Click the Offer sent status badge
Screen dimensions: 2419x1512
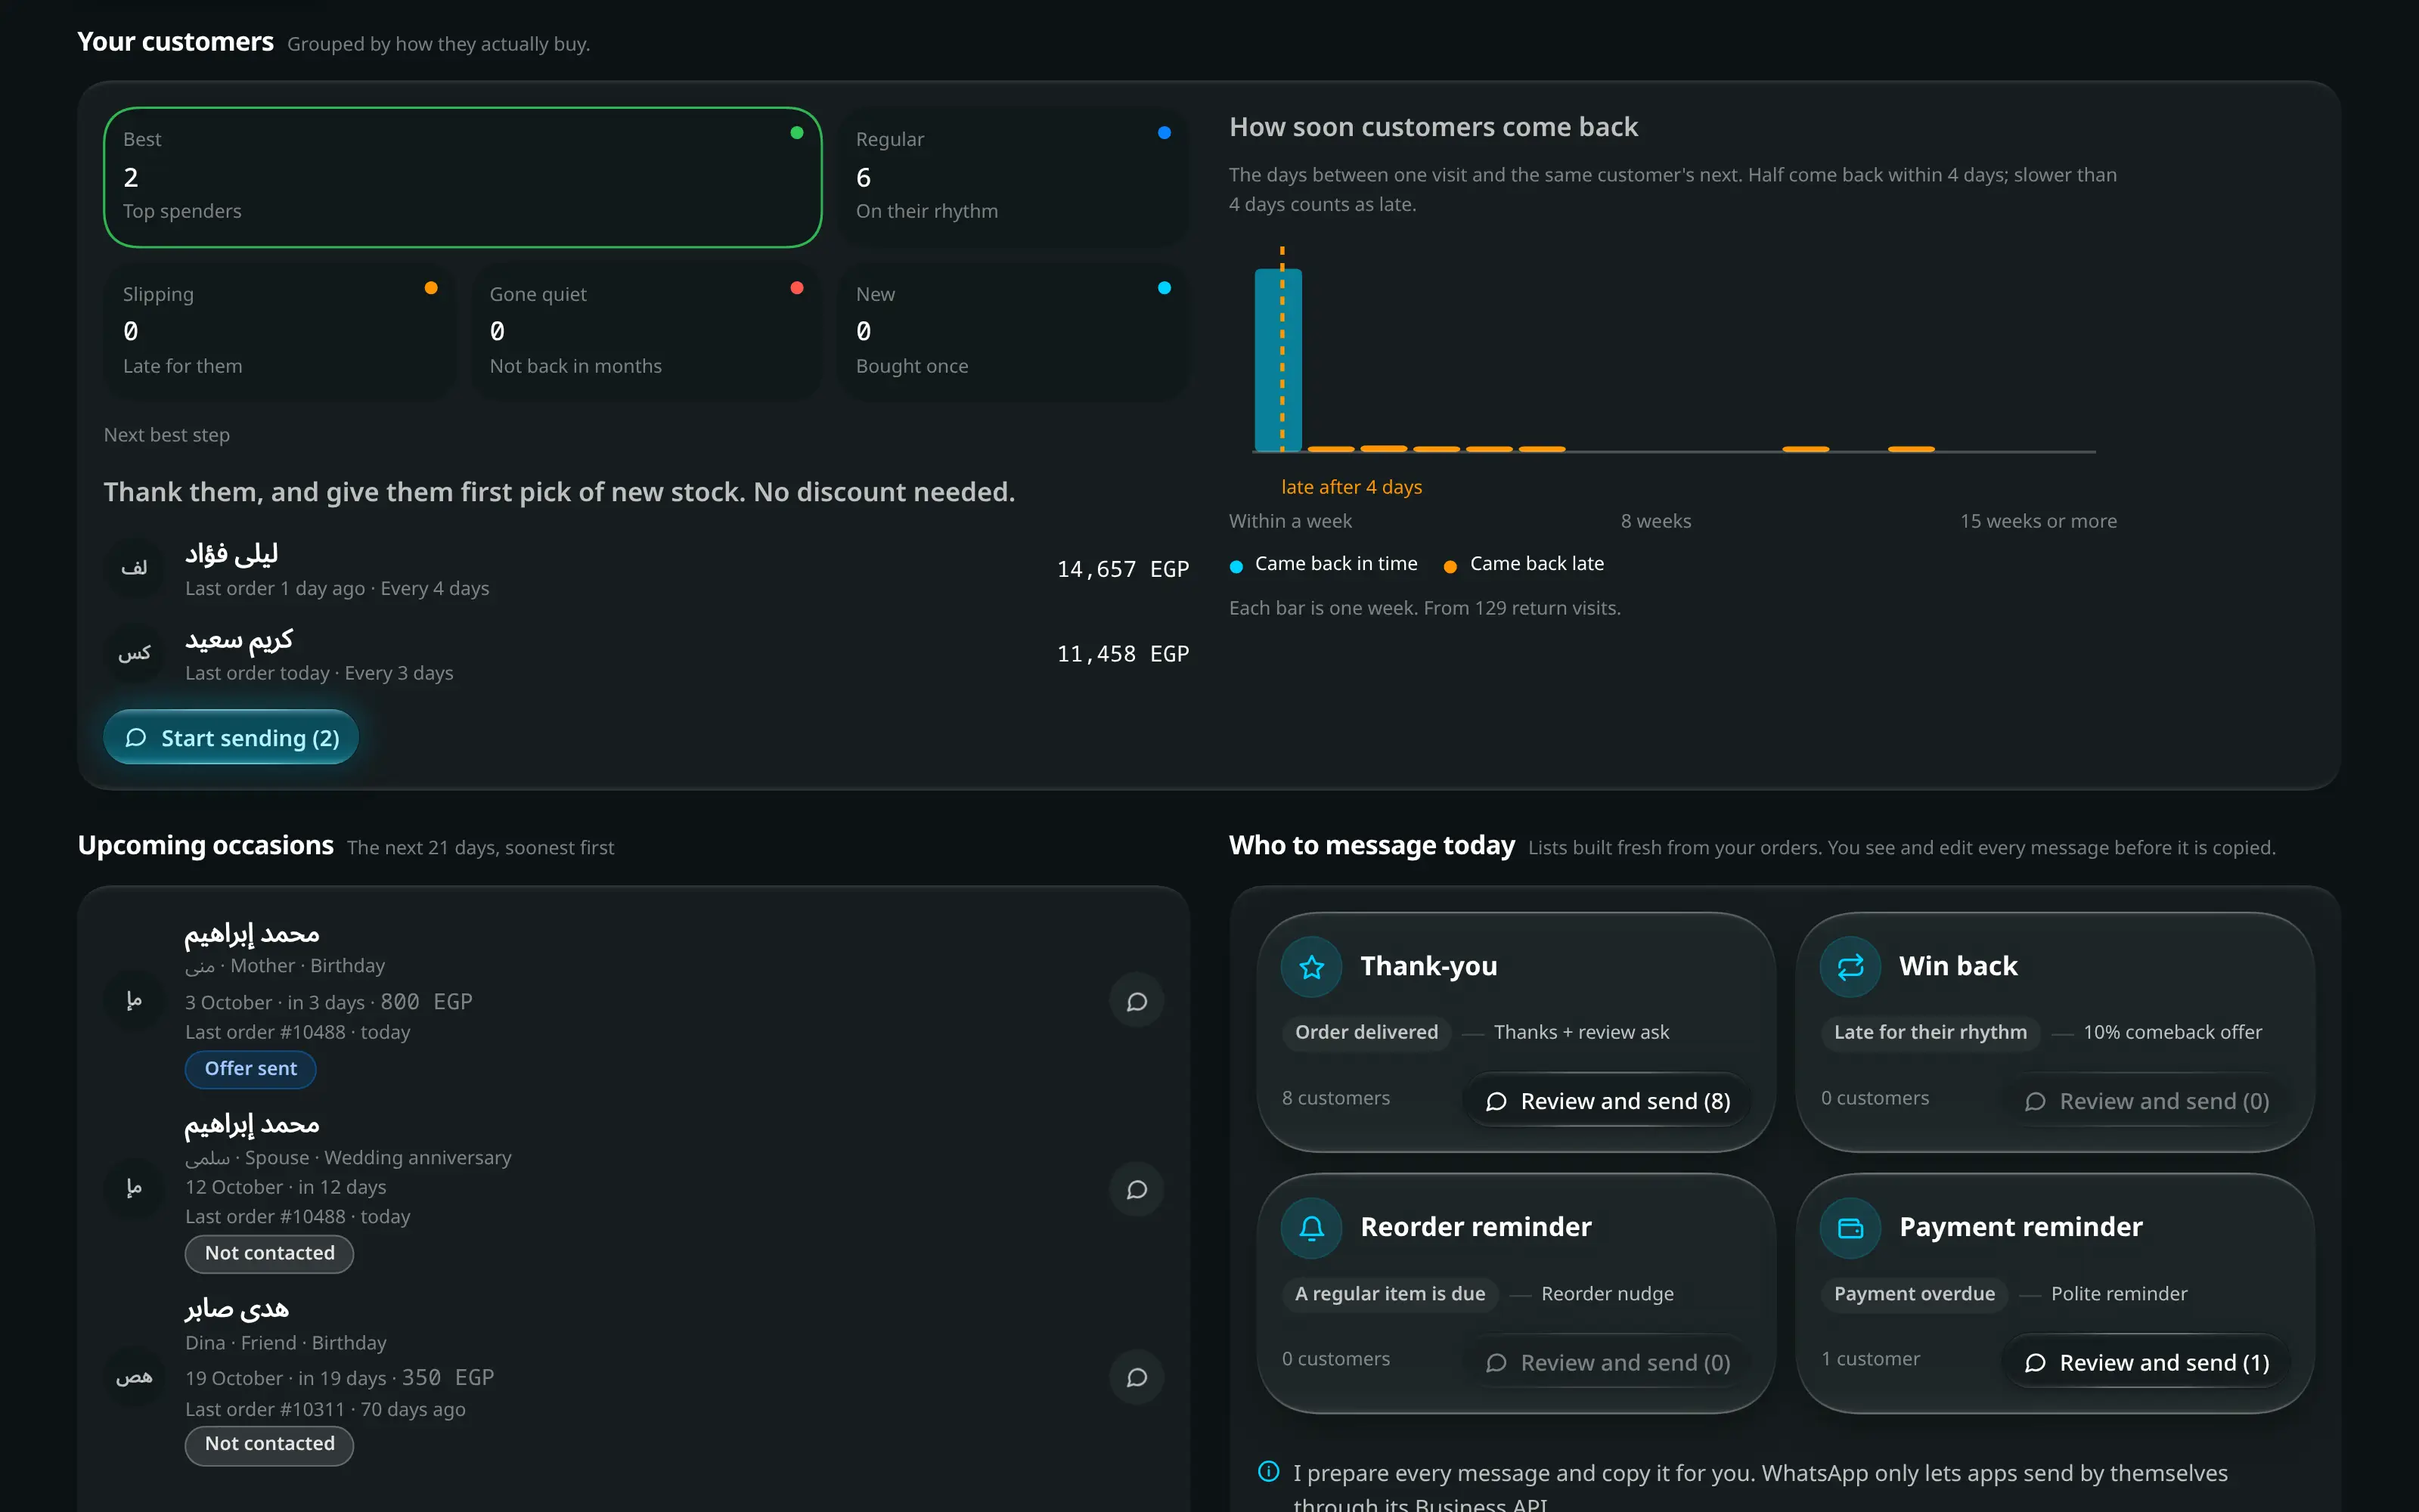(x=250, y=1068)
